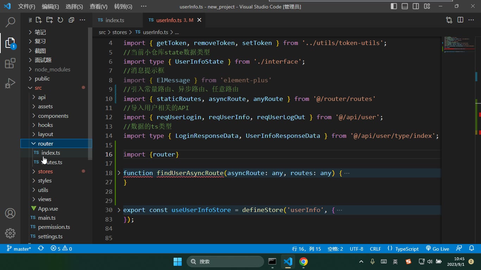Refresh the explorer file tree
Image resolution: width=481 pixels, height=270 pixels.
(x=60, y=20)
